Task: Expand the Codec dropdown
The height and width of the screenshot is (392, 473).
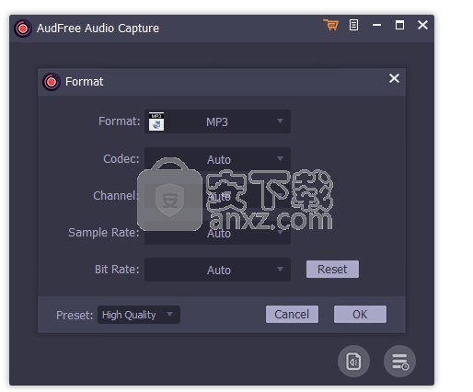Action: coord(217,159)
